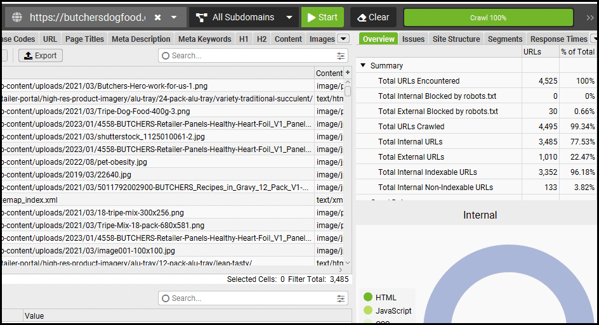Select Total Internal Indexable URLs row
Viewport: 599px width, 325px height.
pyautogui.click(x=476, y=172)
